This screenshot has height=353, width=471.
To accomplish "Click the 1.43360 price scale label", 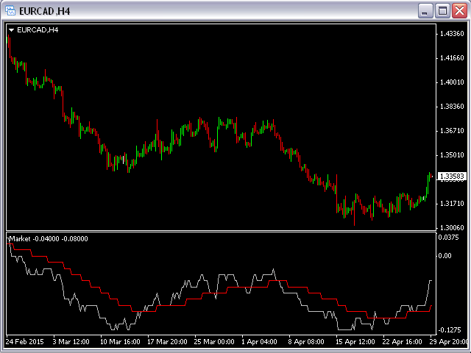I will coord(450,35).
